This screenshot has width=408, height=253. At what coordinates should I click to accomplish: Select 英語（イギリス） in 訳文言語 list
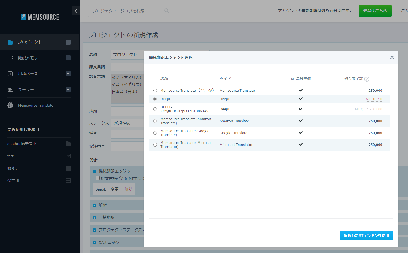pyautogui.click(x=126, y=85)
